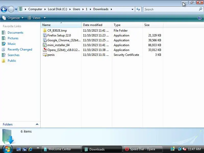
Task: Click the network tray icon
Action: coord(180,149)
